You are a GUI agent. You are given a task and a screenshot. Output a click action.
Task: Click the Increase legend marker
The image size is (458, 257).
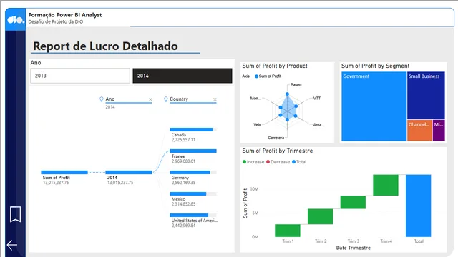[244, 162]
